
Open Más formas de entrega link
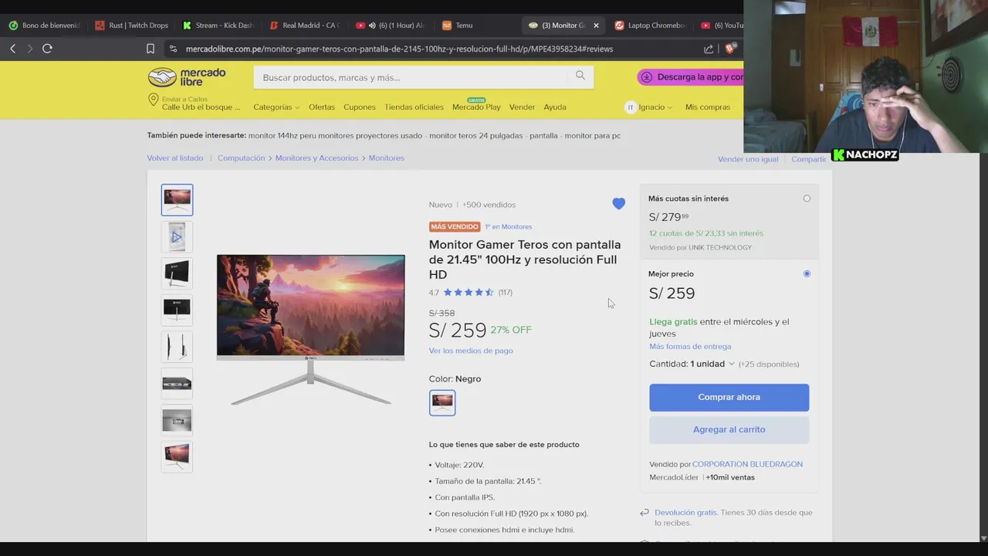[x=690, y=347]
